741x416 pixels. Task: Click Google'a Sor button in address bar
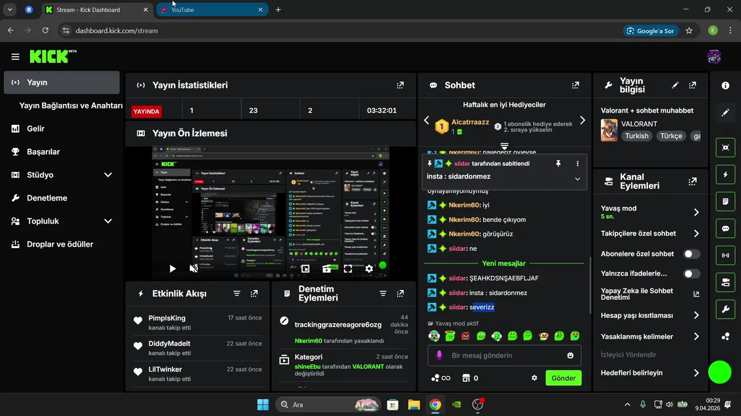651,31
